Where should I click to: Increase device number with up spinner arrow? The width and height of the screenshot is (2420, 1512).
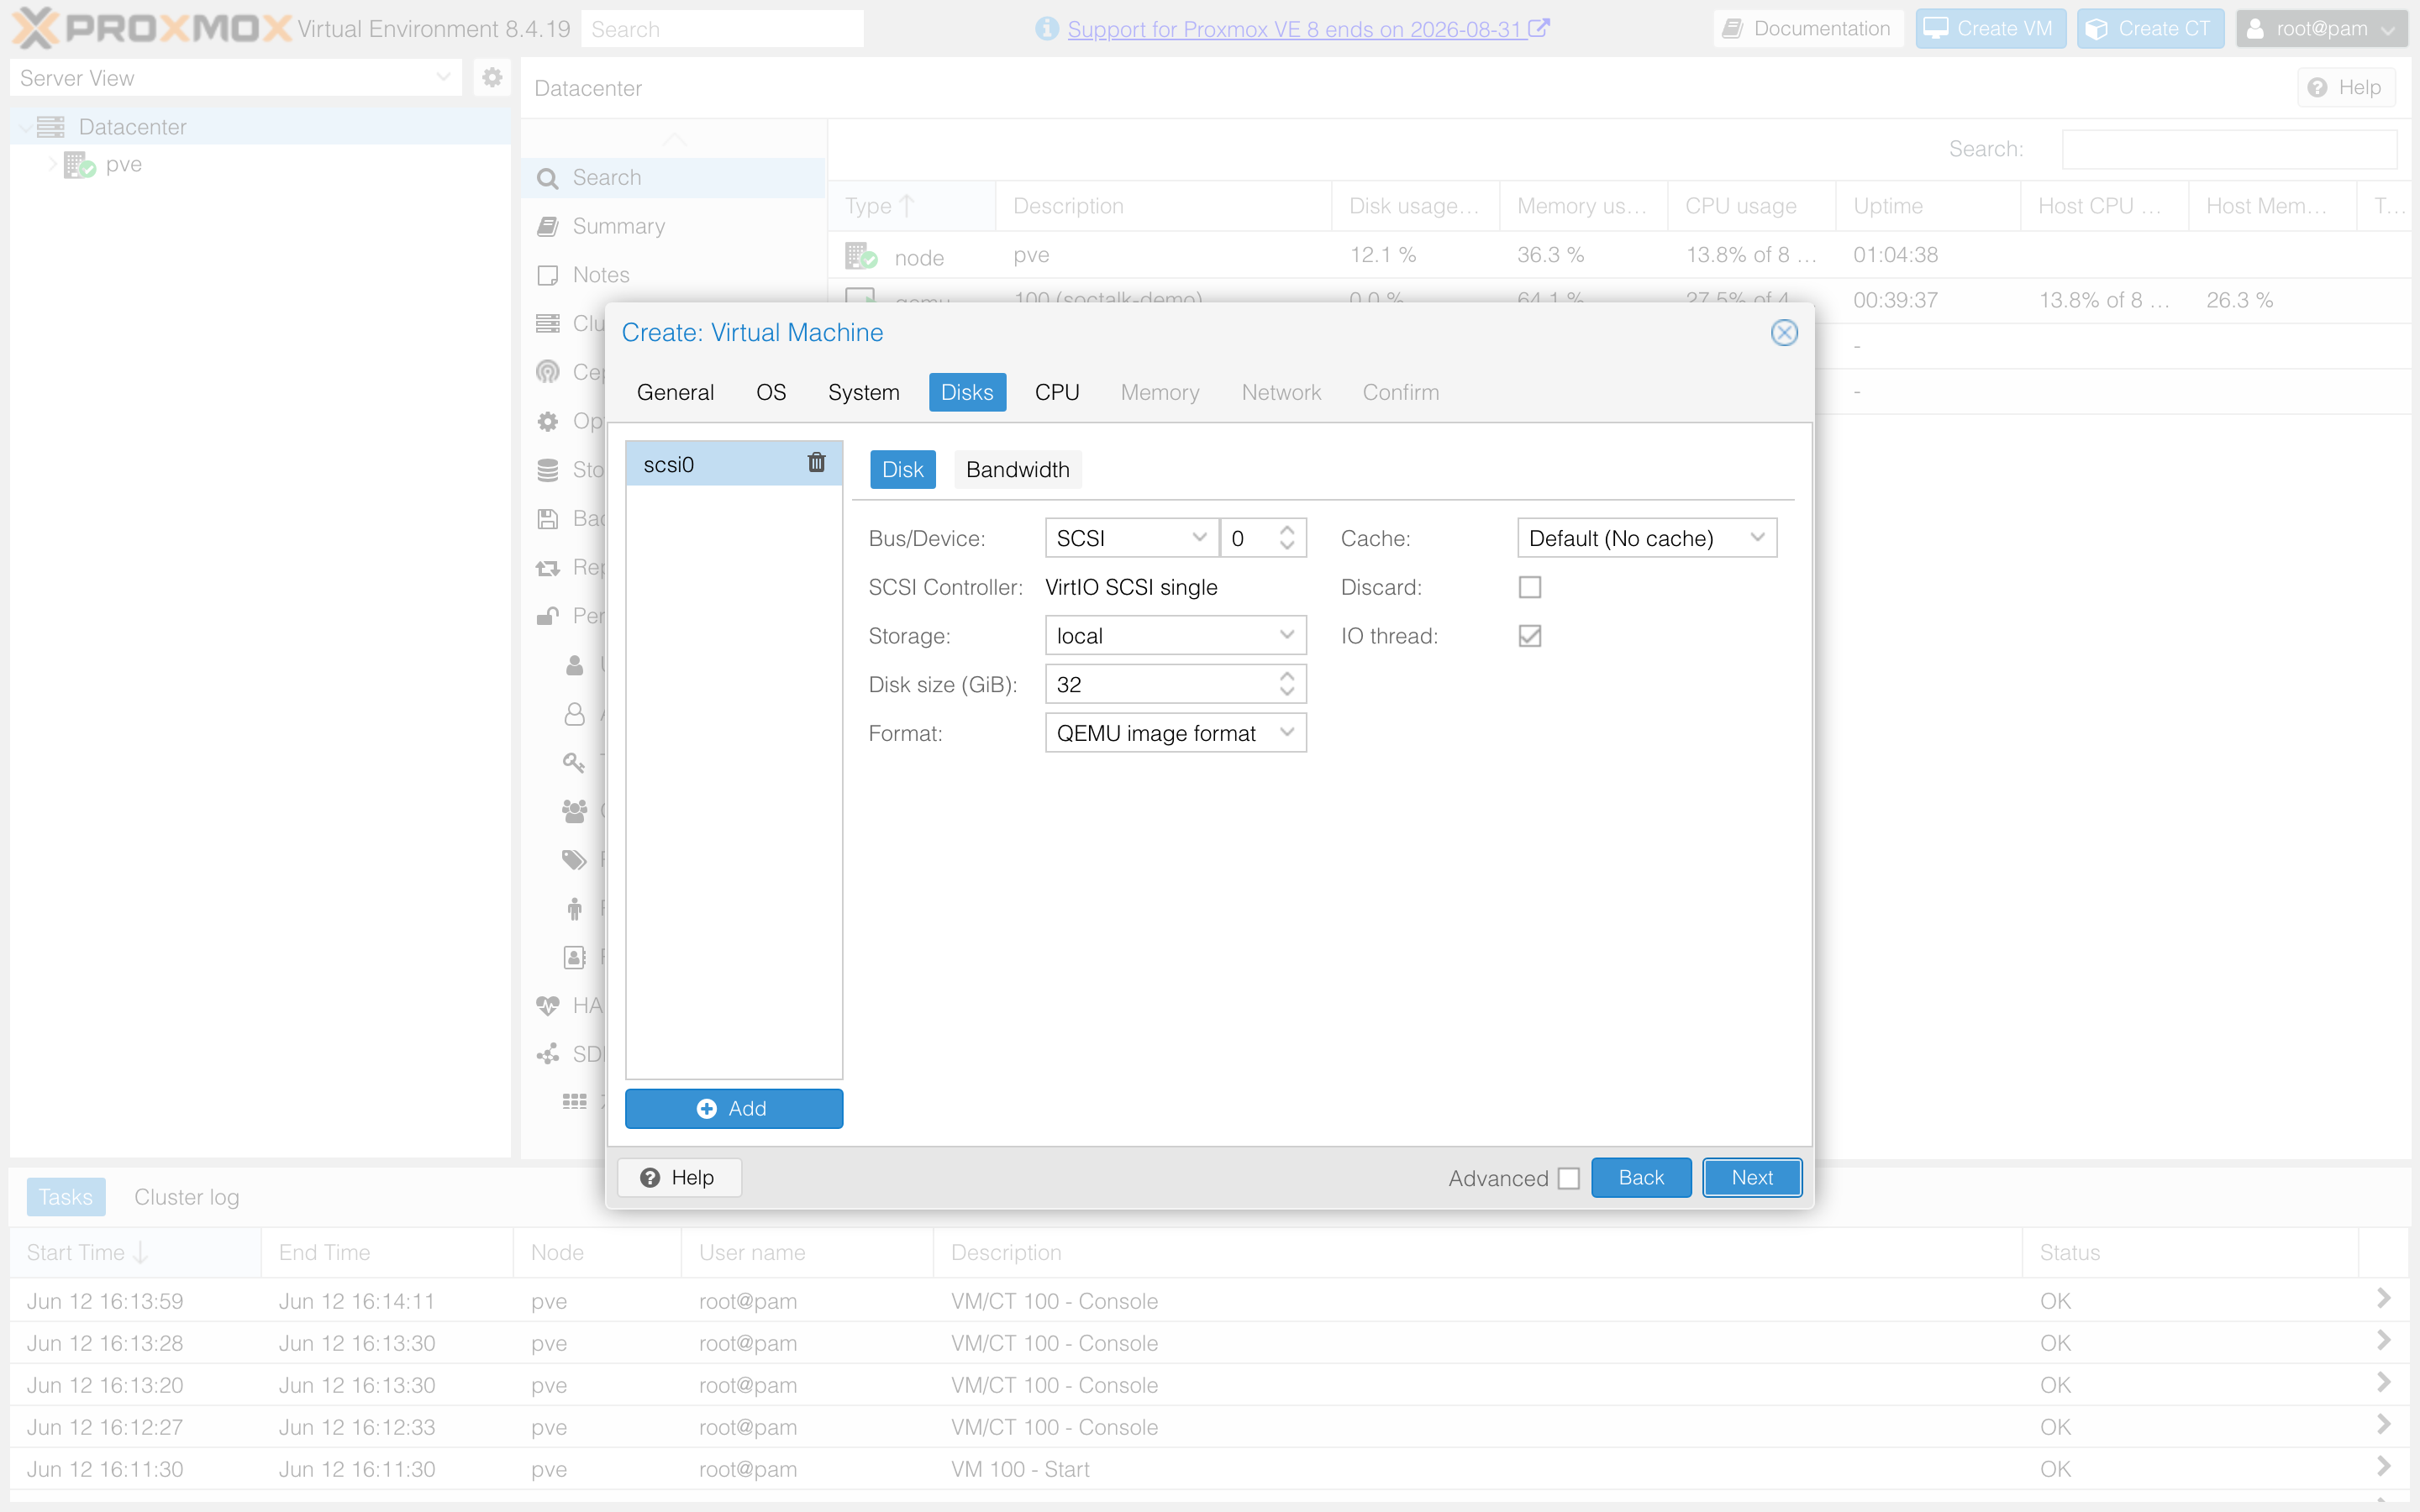1287,529
